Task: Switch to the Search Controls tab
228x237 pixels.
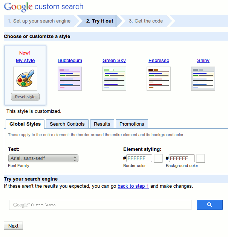Action: pyautogui.click(x=67, y=124)
